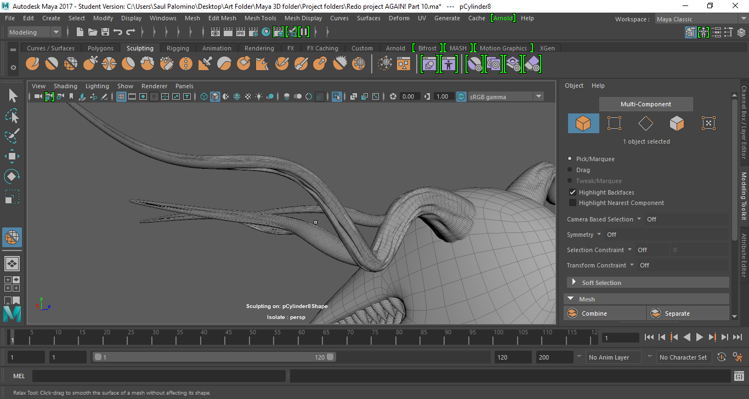The image size is (749, 399).
Task: Uncheck Highlight Backfaces checkbox
Action: (x=572, y=192)
